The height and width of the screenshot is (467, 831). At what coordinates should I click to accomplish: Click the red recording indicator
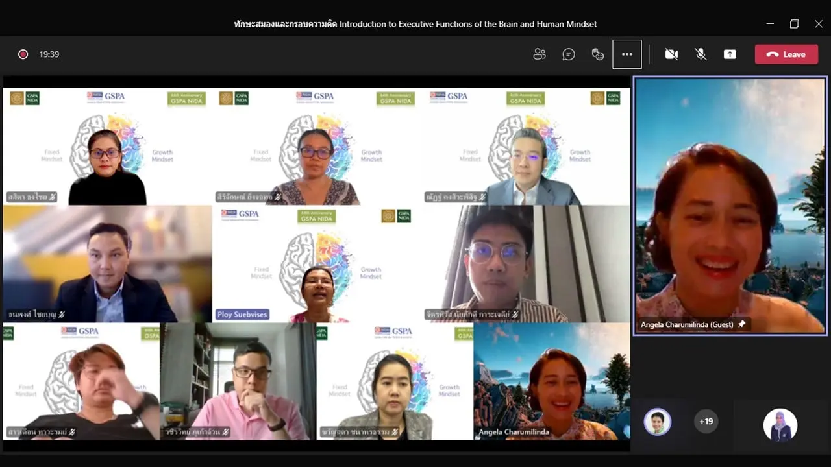coord(23,54)
